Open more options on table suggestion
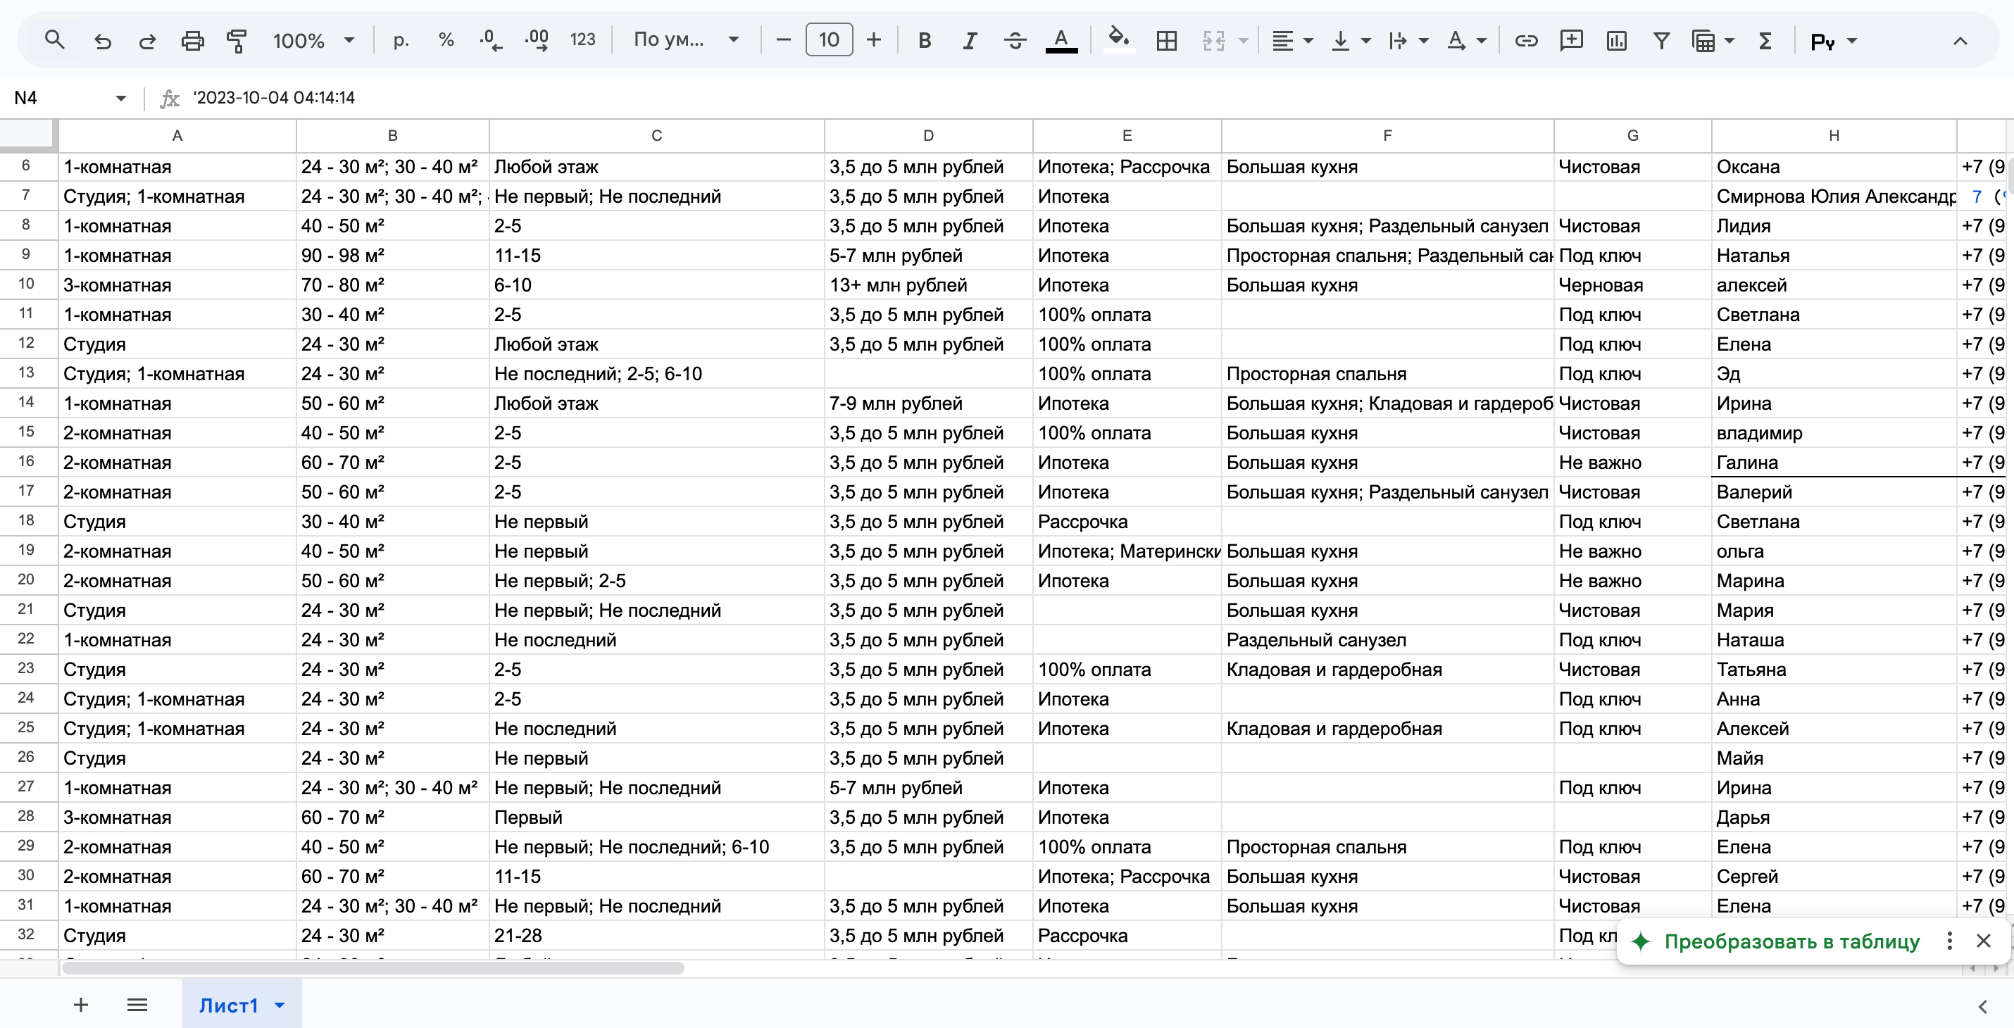The height and width of the screenshot is (1028, 2014). [1949, 941]
